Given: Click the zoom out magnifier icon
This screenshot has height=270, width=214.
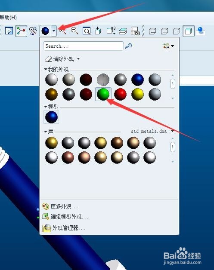Looking at the screenshot, I should point(74,31).
